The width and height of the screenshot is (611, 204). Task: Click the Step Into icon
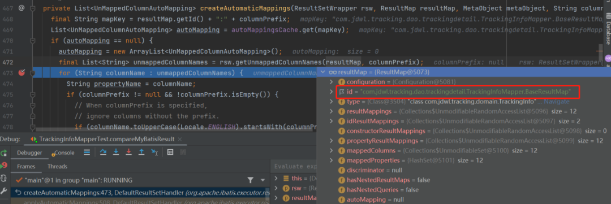coord(116,152)
